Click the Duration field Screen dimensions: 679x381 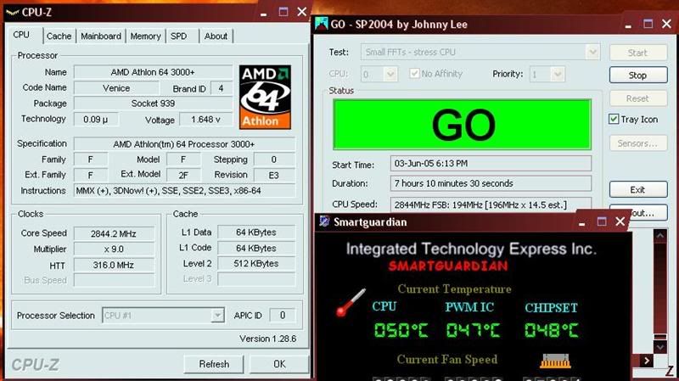point(491,183)
